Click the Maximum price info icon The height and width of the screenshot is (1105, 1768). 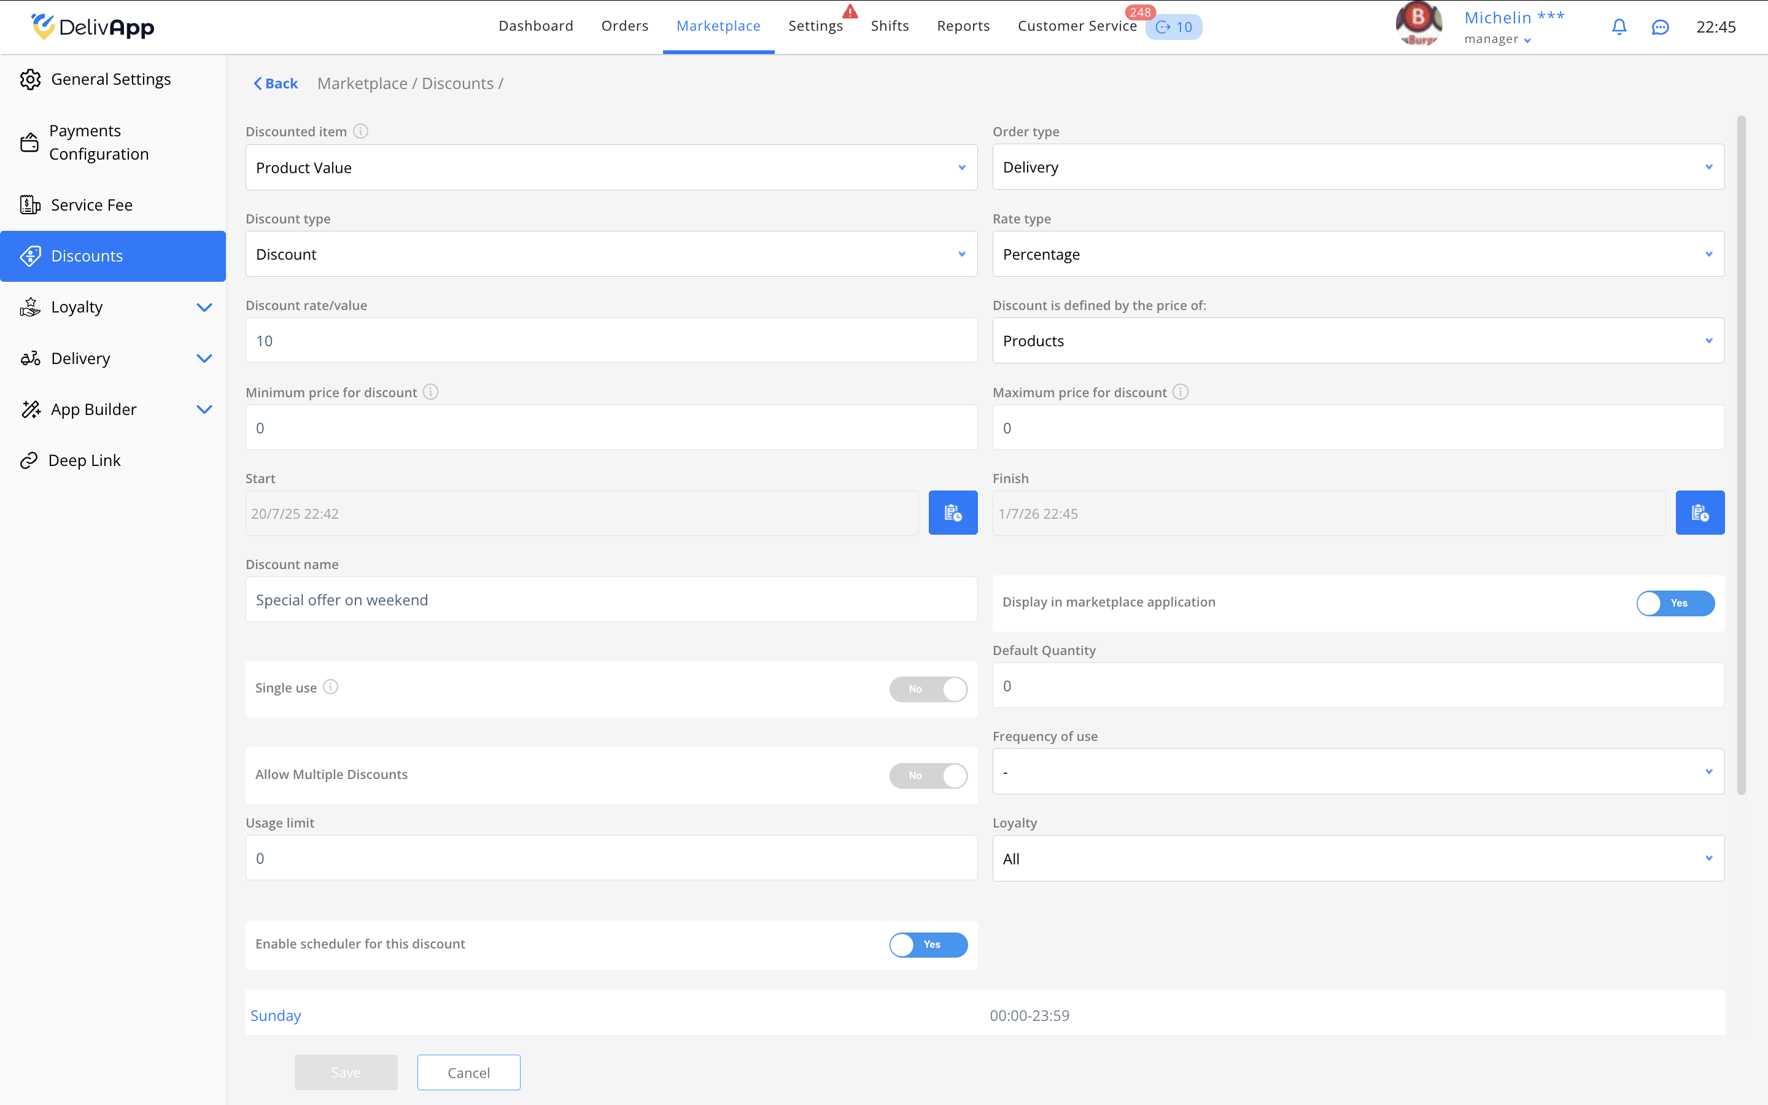(x=1181, y=392)
